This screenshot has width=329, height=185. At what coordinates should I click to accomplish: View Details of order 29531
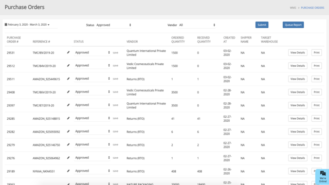pos(298,52)
